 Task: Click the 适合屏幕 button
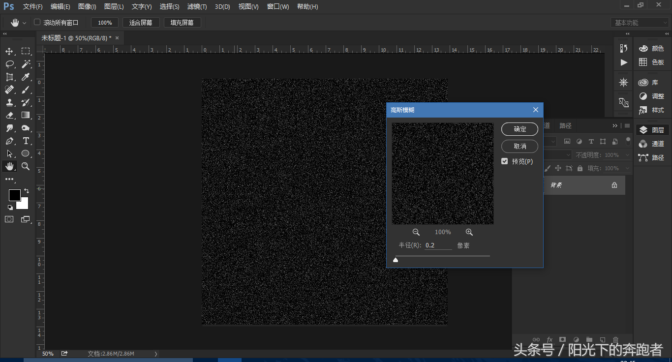(x=141, y=23)
